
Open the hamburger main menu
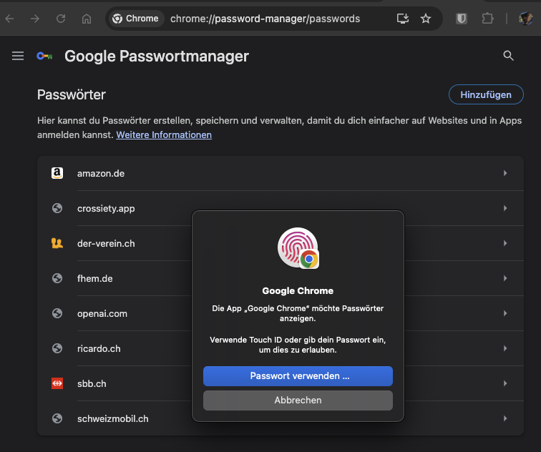coord(18,56)
